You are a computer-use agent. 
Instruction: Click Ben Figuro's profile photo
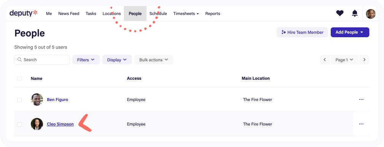pyautogui.click(x=37, y=100)
